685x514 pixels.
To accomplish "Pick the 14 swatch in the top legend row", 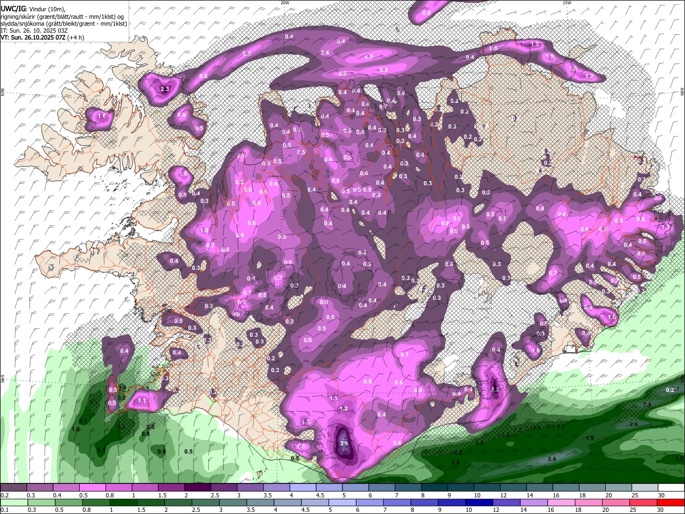I will pyautogui.click(x=540, y=488).
